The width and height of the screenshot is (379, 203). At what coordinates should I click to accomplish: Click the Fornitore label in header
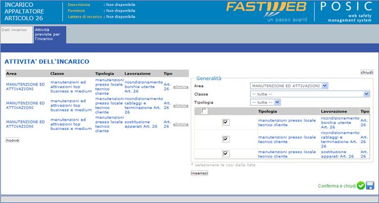pos(76,11)
